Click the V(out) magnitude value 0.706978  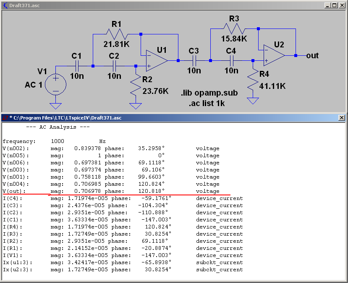click(87, 191)
